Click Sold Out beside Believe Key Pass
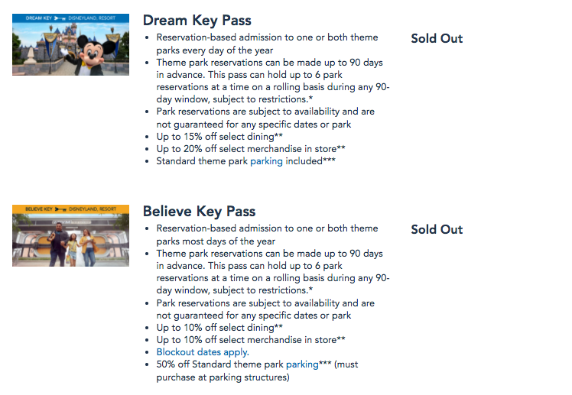This screenshot has height=395, width=572. (437, 229)
